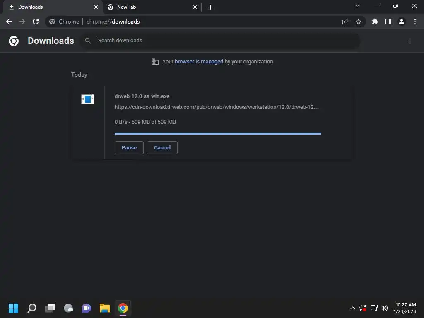Click the download progress bar
The image size is (424, 318).
tap(218, 134)
